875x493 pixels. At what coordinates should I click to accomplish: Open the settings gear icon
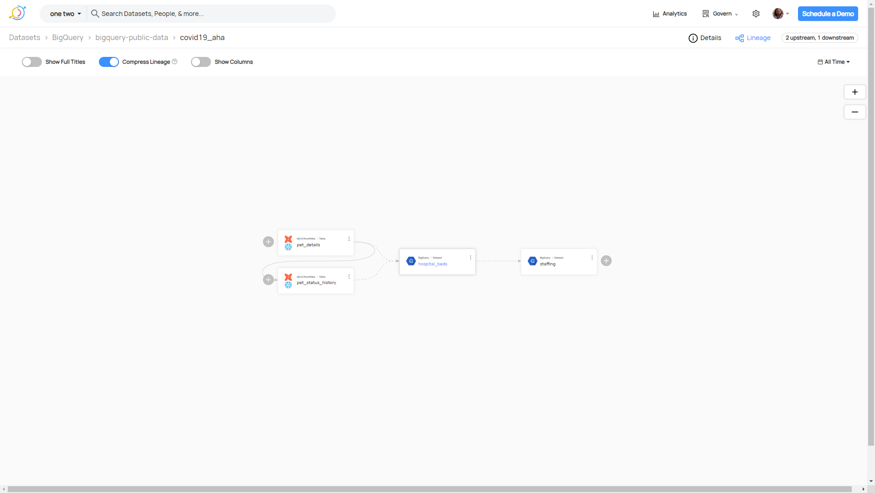756,14
